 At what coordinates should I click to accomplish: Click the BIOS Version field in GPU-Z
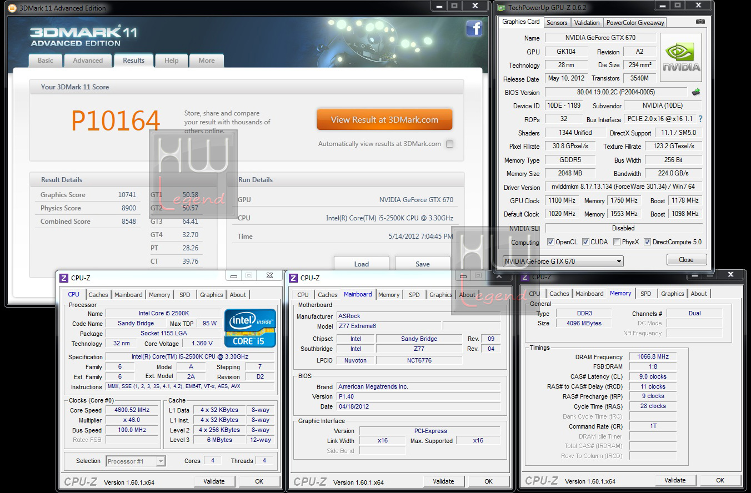[x=615, y=92]
